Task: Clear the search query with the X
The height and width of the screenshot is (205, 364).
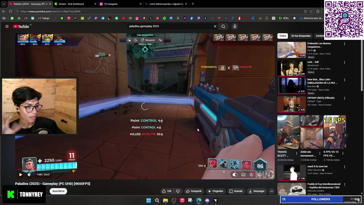Action: click(215, 26)
